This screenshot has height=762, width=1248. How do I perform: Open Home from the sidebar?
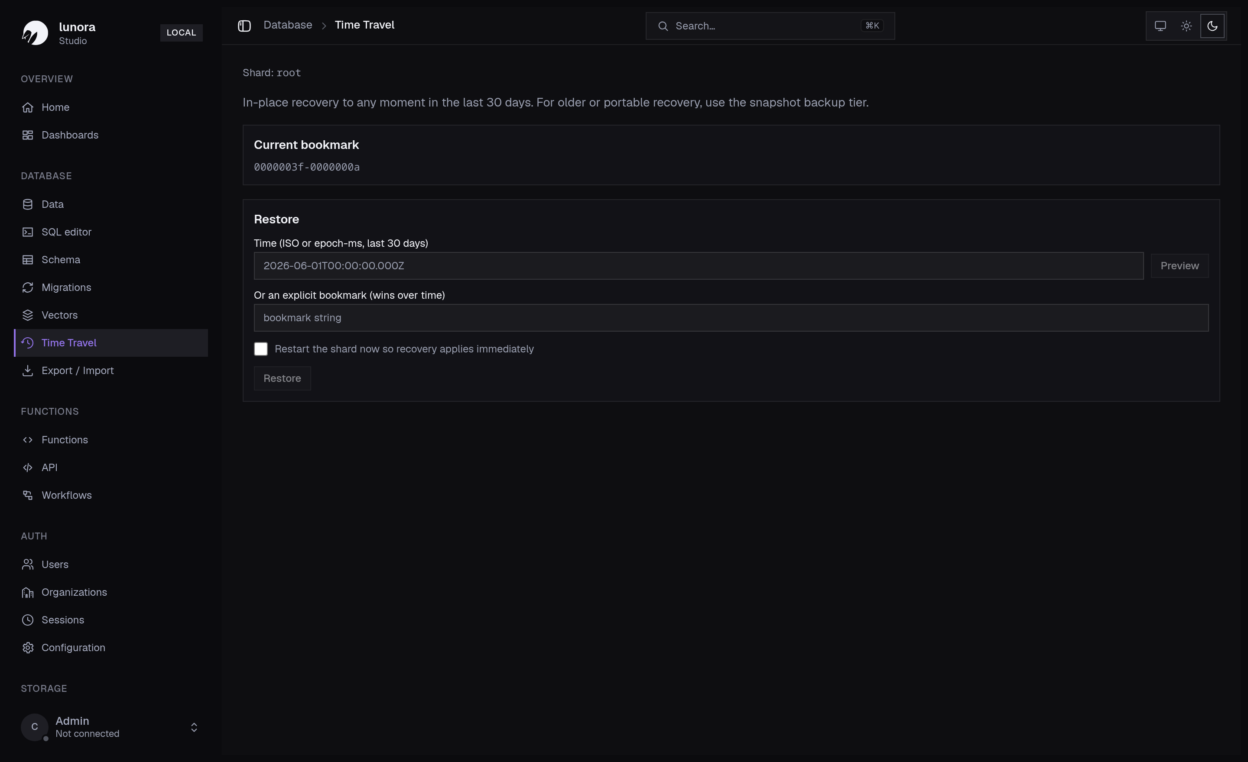(x=111, y=107)
